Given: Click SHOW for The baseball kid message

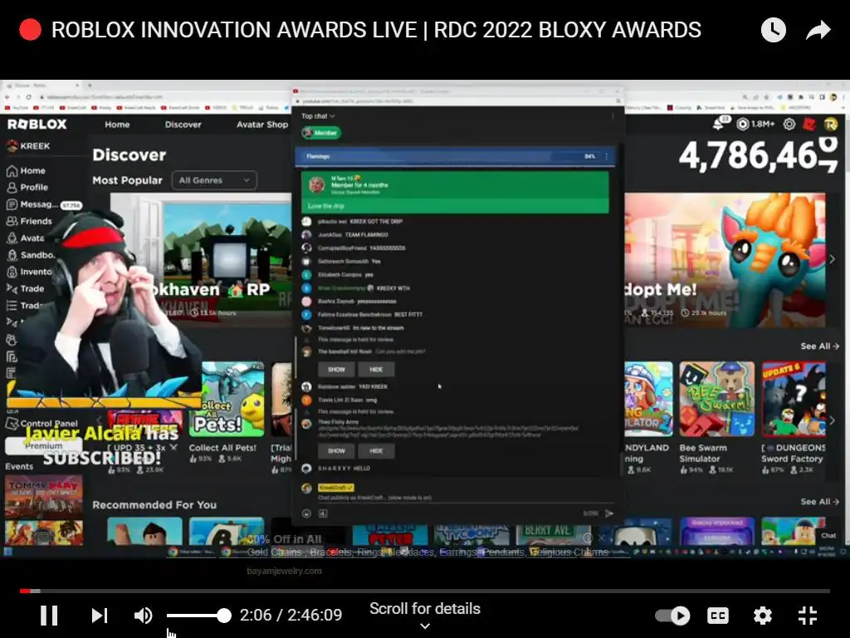Looking at the screenshot, I should (x=336, y=370).
